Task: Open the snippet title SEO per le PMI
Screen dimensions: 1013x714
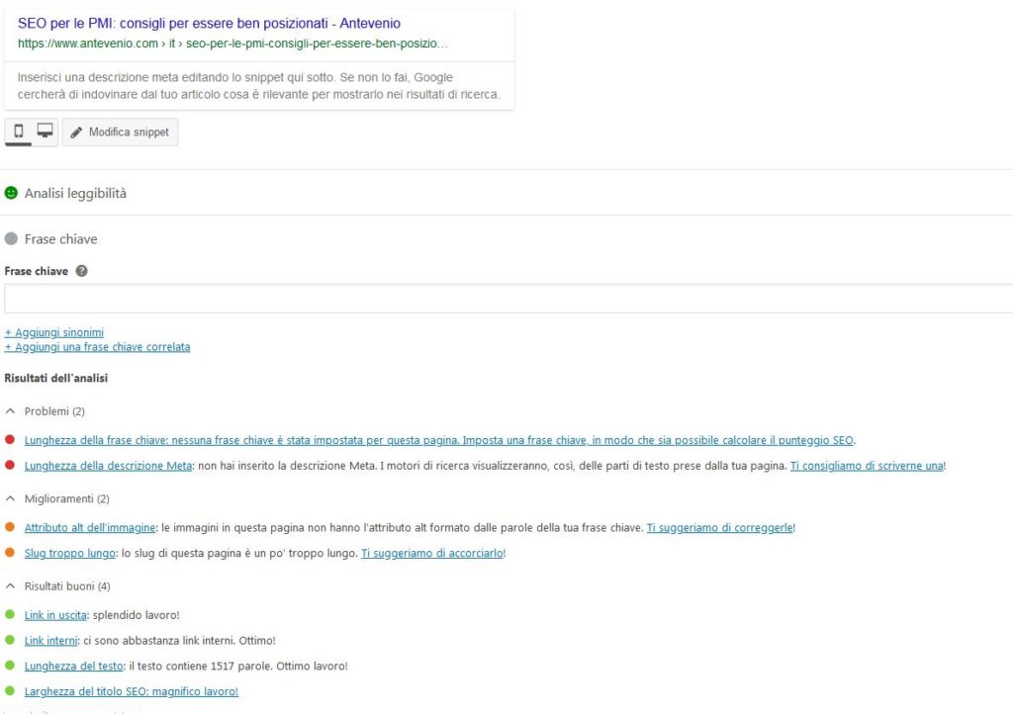Action: (210, 24)
